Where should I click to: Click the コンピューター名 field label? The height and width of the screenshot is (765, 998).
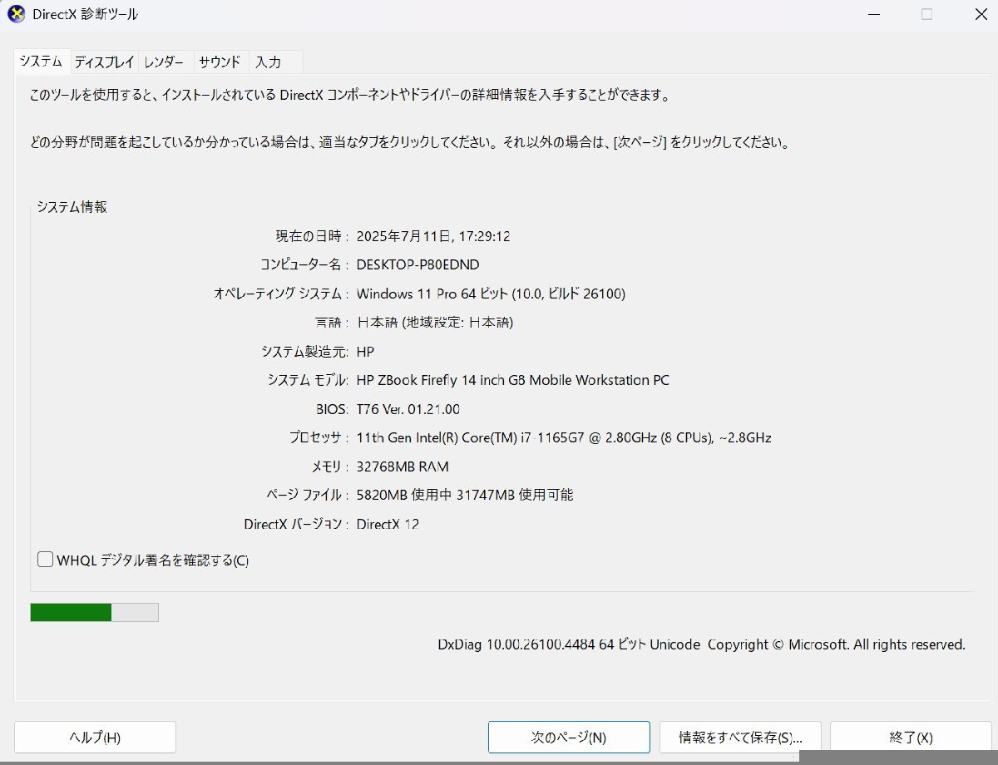point(304,264)
